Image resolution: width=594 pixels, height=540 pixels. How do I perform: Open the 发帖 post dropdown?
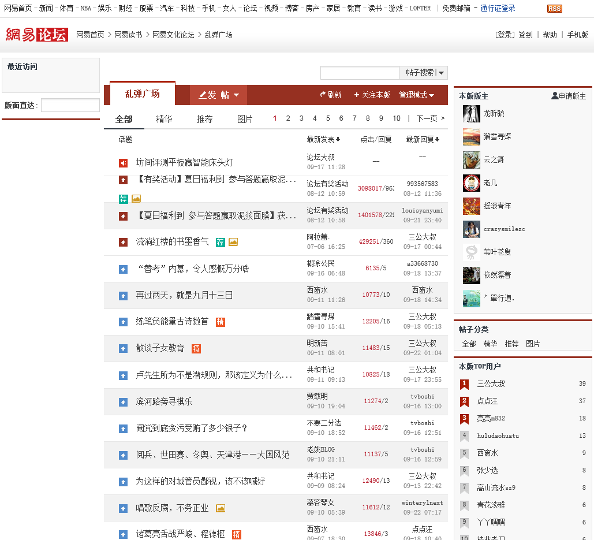point(219,95)
